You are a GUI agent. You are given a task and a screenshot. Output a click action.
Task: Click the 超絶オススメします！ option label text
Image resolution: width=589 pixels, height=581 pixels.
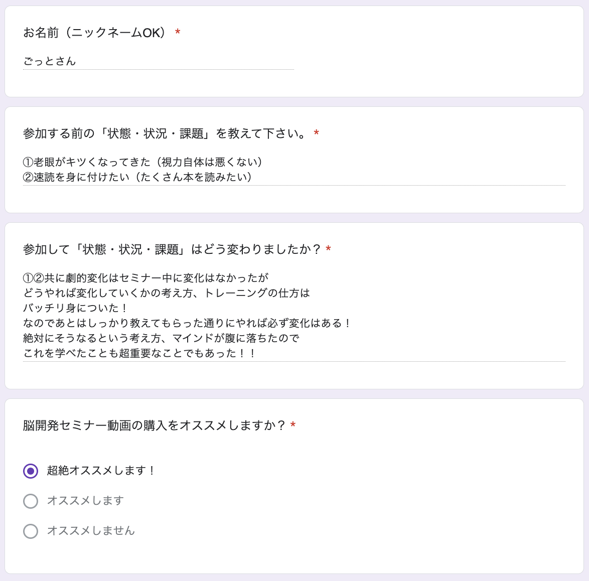(x=101, y=471)
